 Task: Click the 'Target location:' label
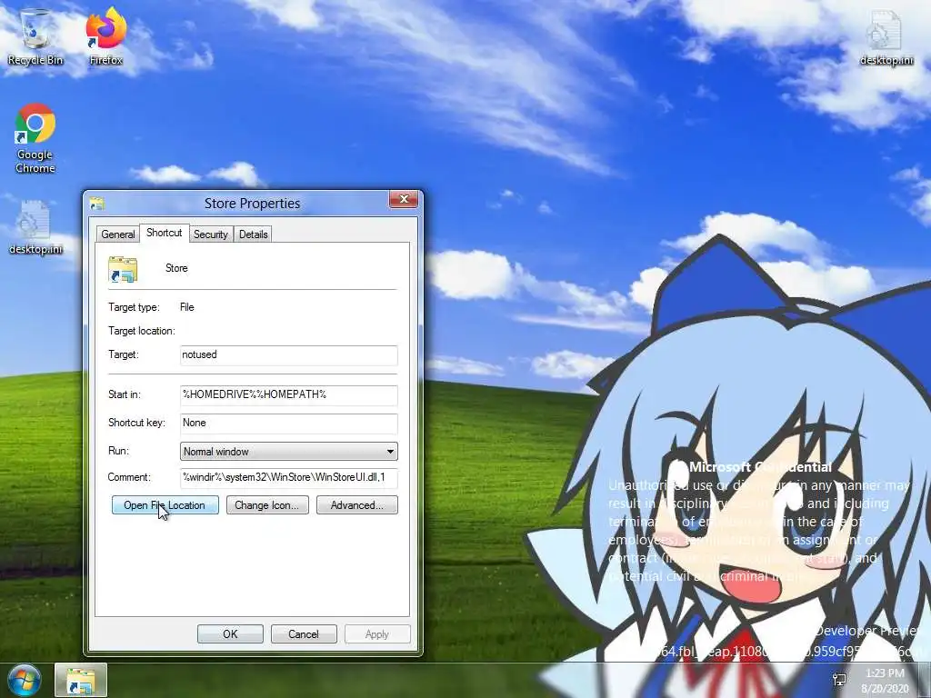[141, 331]
